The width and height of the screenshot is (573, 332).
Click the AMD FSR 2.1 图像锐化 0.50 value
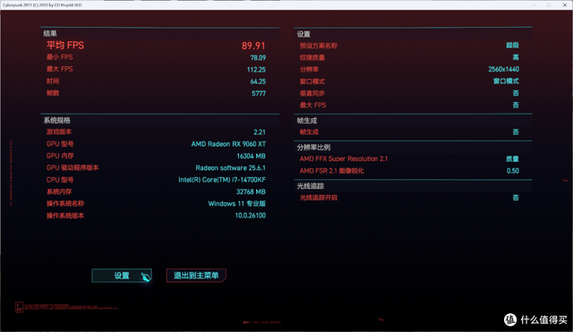pos(513,171)
